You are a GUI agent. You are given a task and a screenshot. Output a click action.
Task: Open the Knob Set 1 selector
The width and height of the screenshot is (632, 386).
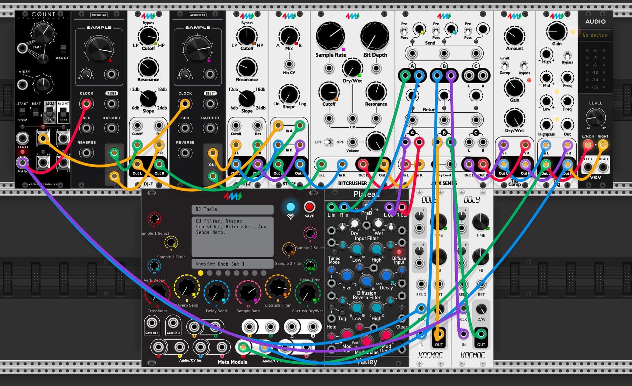[x=232, y=264]
